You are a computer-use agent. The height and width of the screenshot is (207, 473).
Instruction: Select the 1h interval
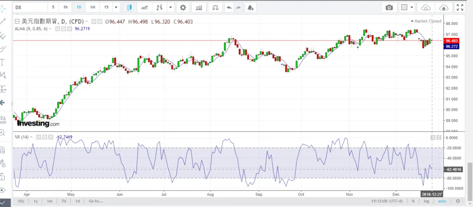(x=66, y=7)
